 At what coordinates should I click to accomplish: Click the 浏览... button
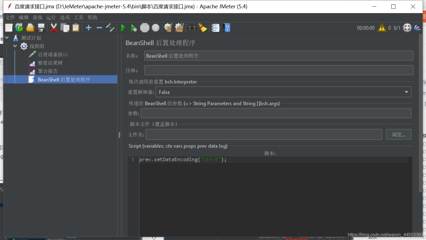click(x=399, y=135)
